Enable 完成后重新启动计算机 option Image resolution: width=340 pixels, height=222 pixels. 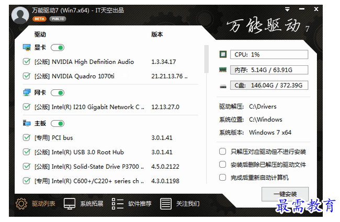pos(222,178)
